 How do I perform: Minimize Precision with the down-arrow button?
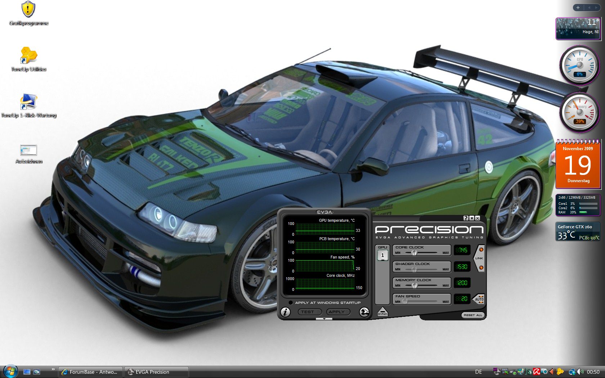(x=471, y=218)
